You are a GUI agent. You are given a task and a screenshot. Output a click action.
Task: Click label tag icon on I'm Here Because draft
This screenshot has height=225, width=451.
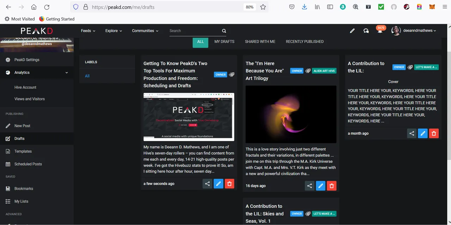point(308,71)
